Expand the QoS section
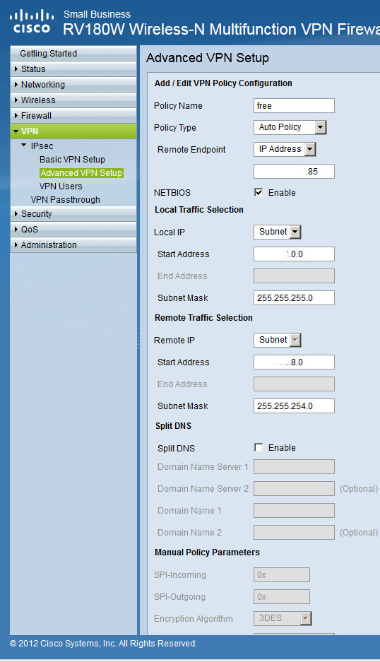The width and height of the screenshot is (380, 662). (73, 229)
